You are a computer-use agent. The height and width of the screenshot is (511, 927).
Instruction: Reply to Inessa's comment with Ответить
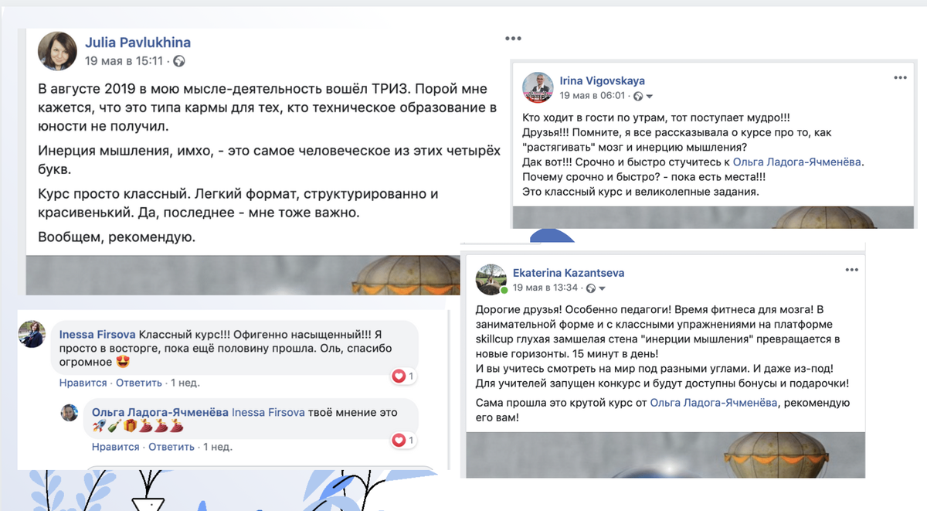(x=138, y=383)
